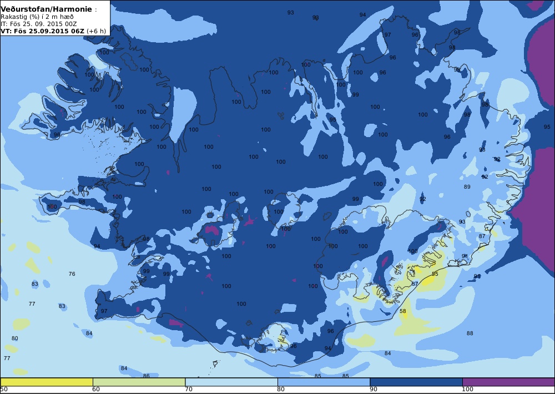Click the 'Rakastig (%) í 2 m hæð' label
The height and width of the screenshot is (394, 555).
point(37,17)
